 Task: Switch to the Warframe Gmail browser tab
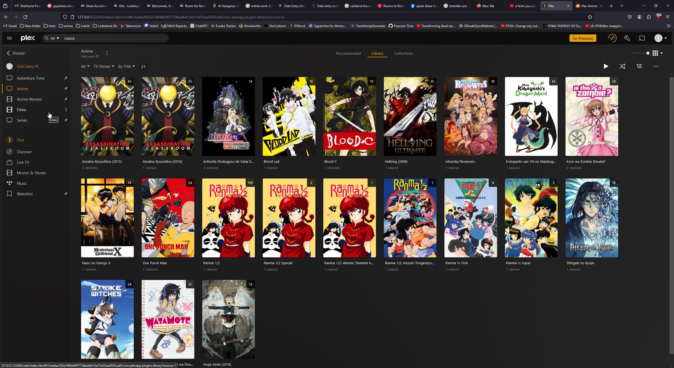[28, 6]
